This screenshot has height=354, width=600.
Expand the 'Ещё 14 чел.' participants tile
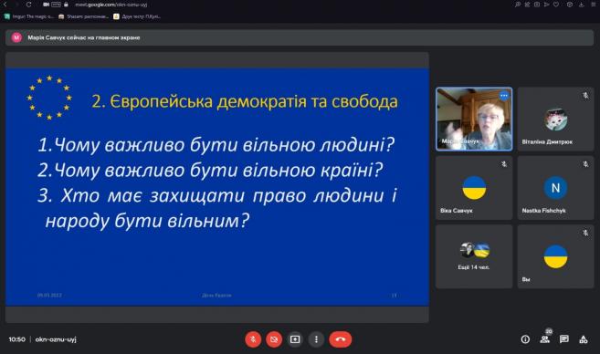click(474, 256)
